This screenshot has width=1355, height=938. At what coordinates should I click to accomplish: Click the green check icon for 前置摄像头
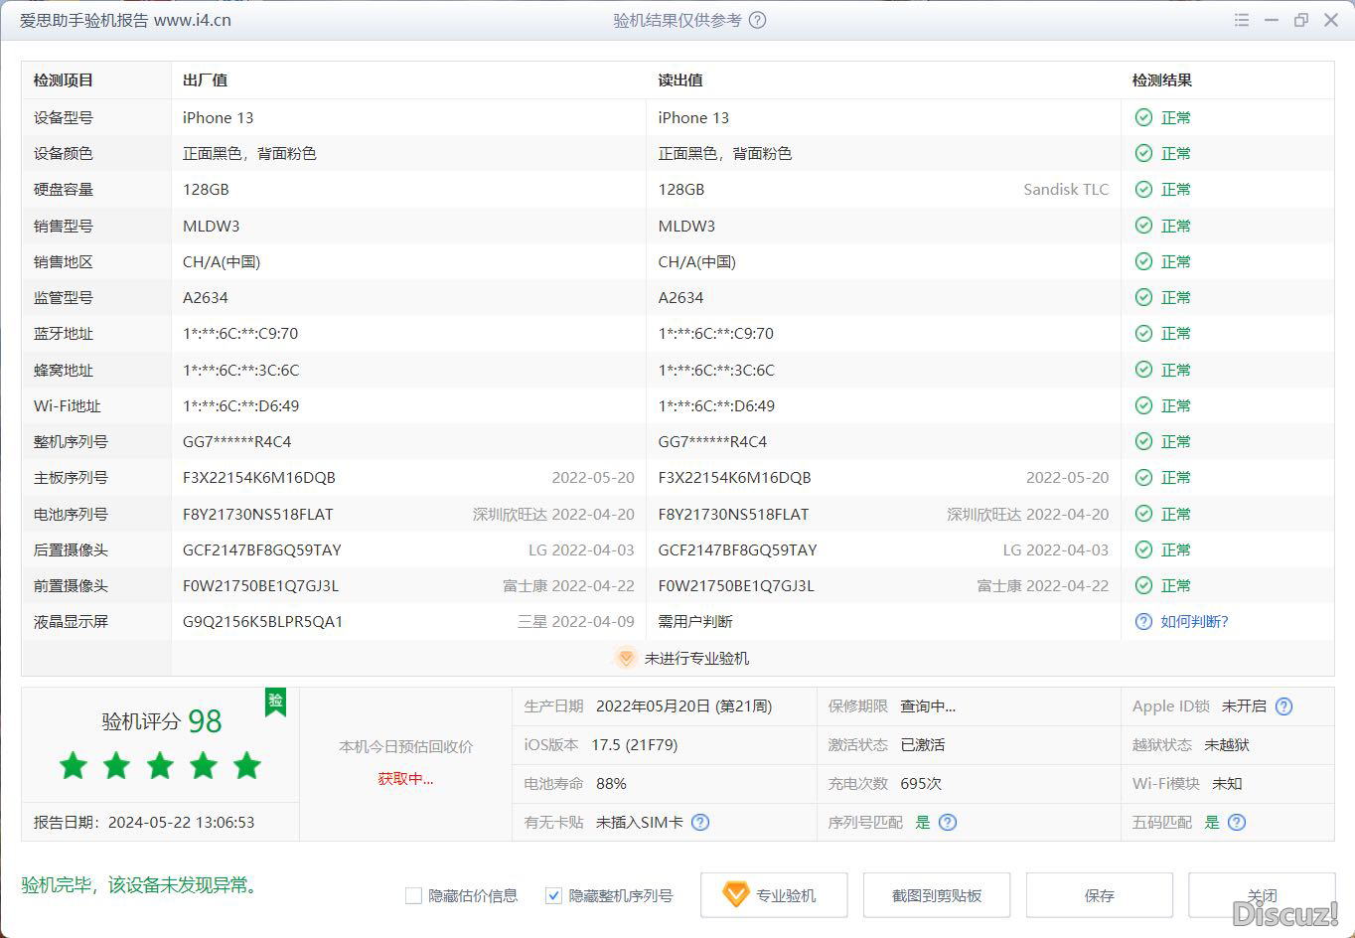point(1143,585)
